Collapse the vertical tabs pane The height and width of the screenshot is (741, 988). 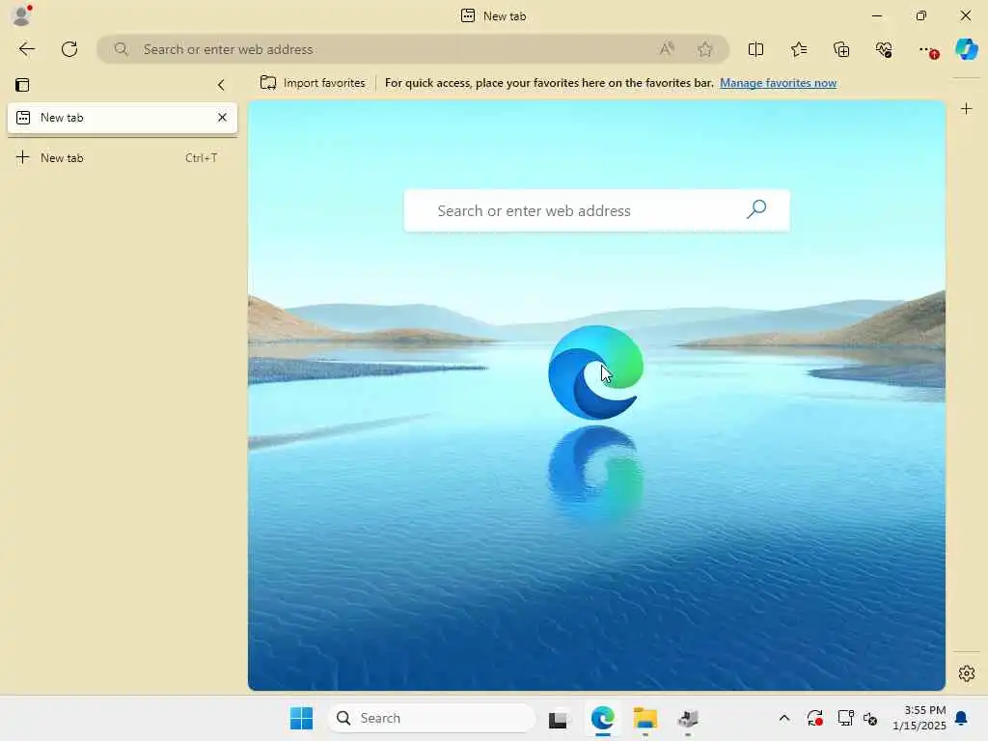coord(221,85)
